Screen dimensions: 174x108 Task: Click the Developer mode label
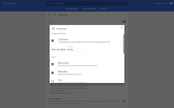(x=161, y=4)
